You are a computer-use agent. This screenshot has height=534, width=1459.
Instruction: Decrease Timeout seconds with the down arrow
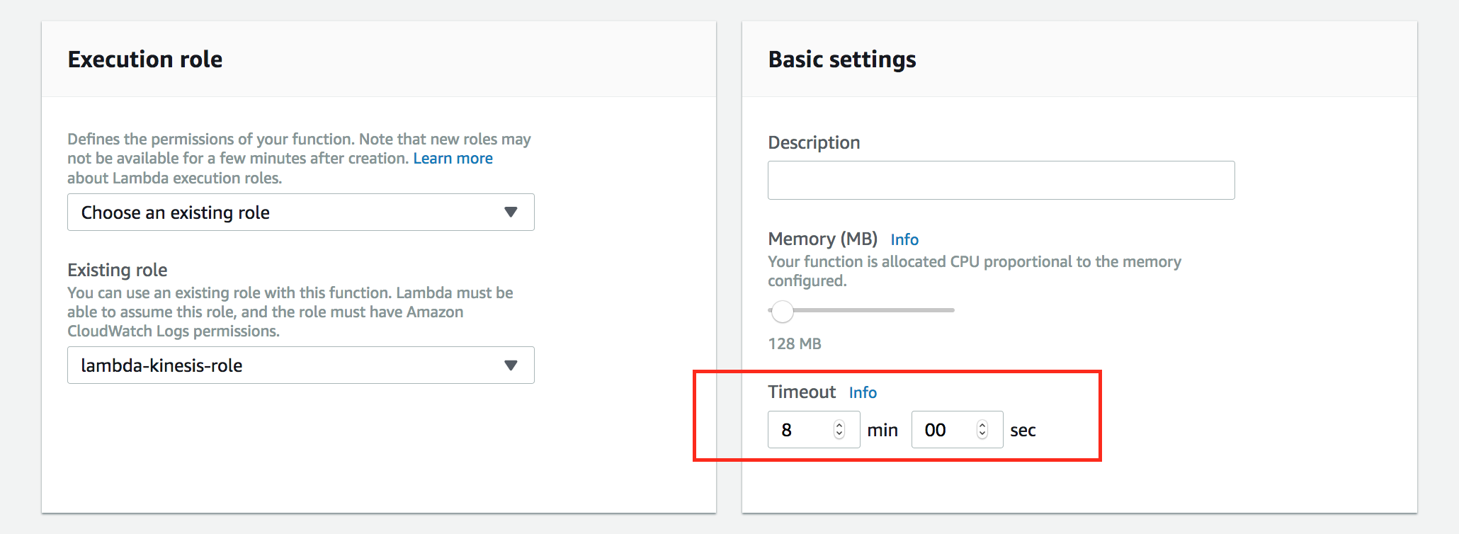[x=982, y=434]
